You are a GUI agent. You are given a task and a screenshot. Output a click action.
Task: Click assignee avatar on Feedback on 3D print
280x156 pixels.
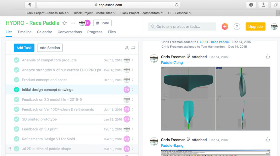[127, 129]
